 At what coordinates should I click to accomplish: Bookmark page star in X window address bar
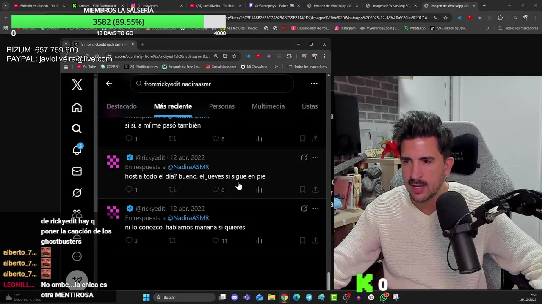[x=234, y=56]
